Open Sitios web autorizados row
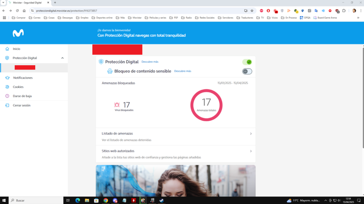 (x=176, y=154)
